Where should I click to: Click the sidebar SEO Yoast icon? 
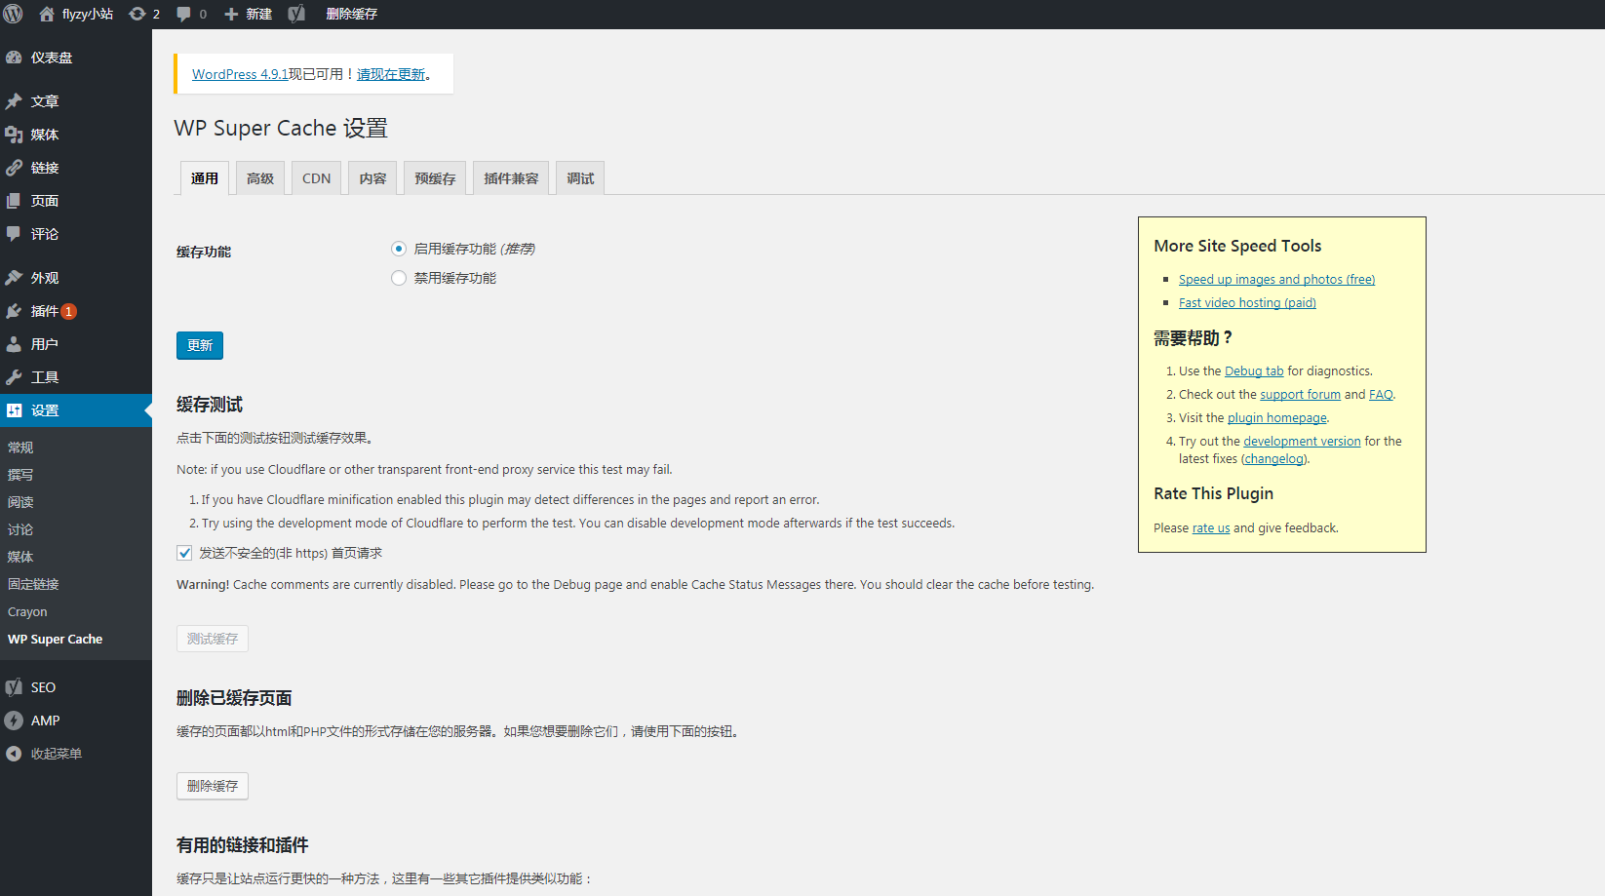(14, 687)
